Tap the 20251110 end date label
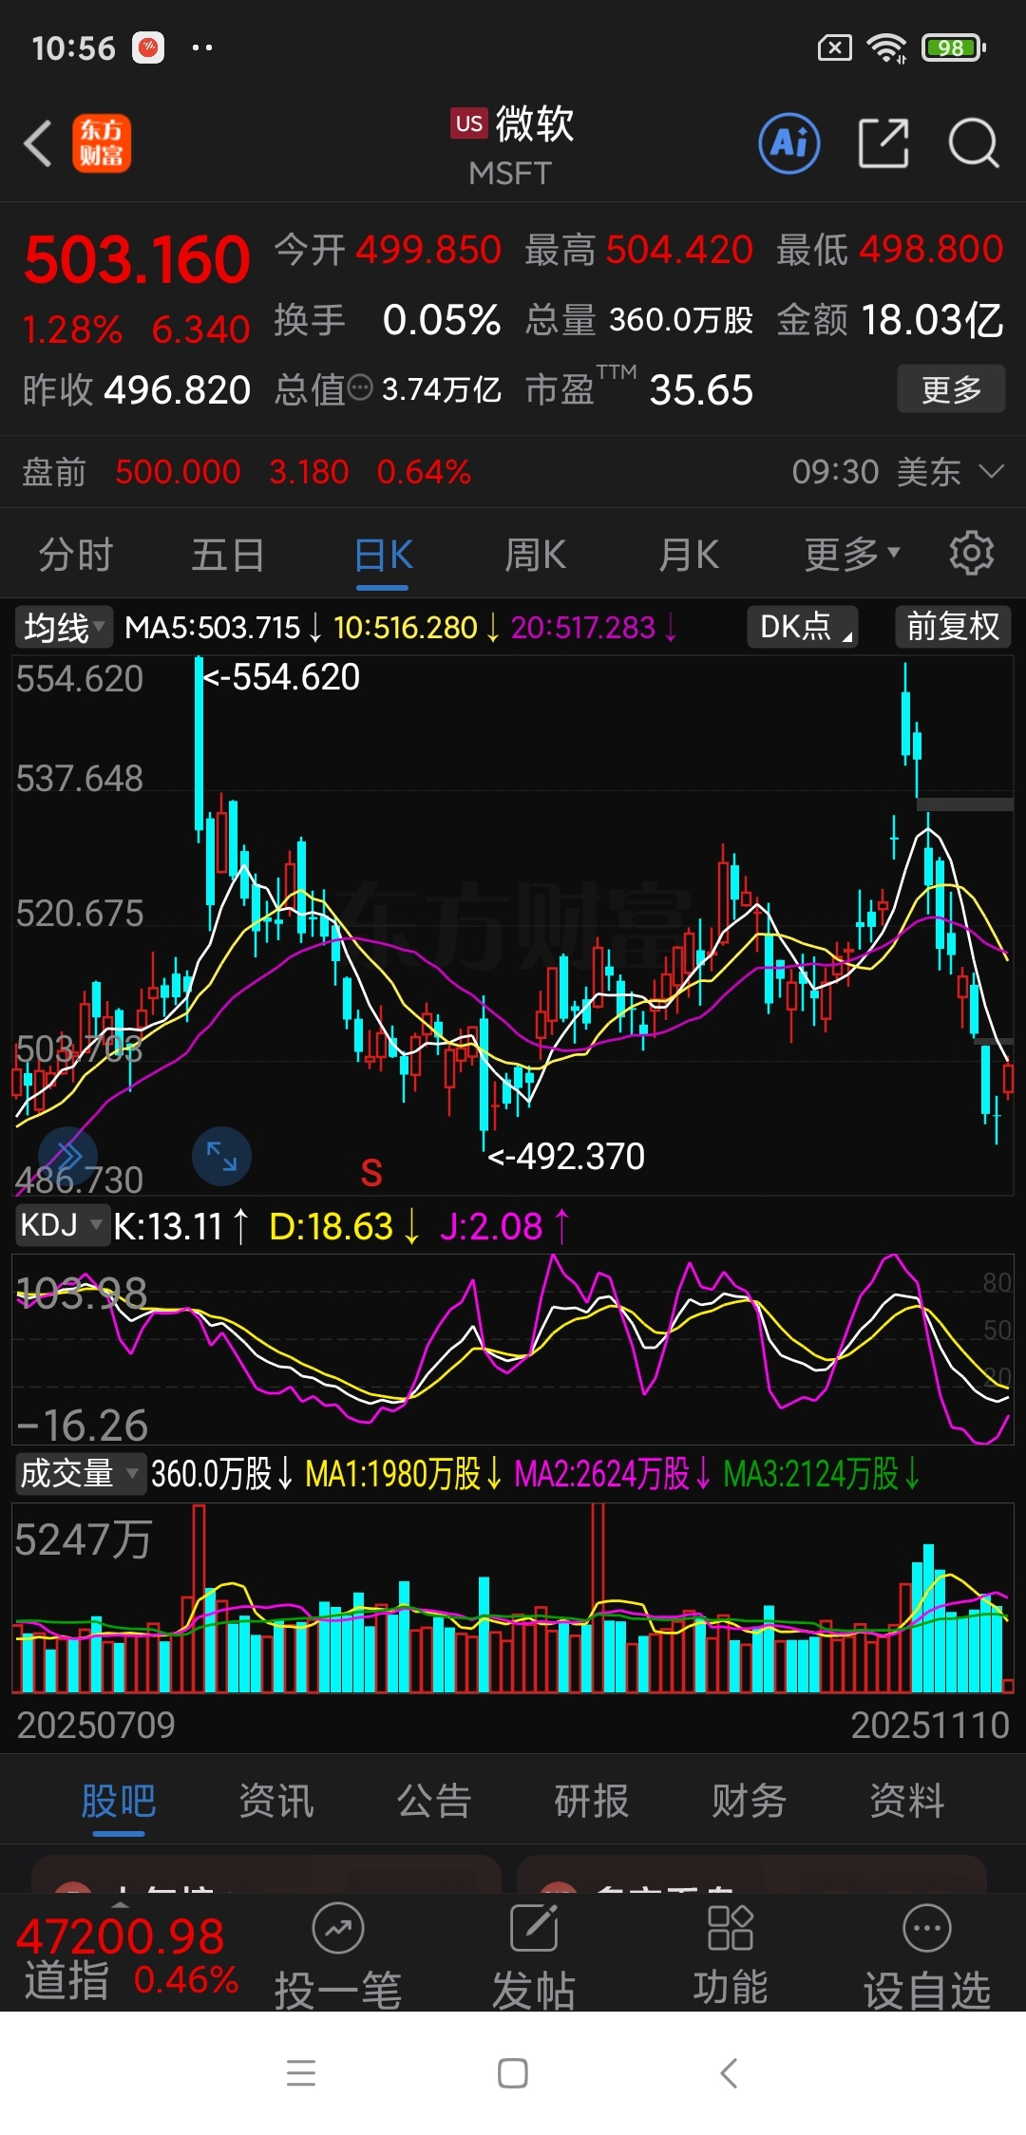Screen dimensions: 1026x2135 click(930, 1725)
